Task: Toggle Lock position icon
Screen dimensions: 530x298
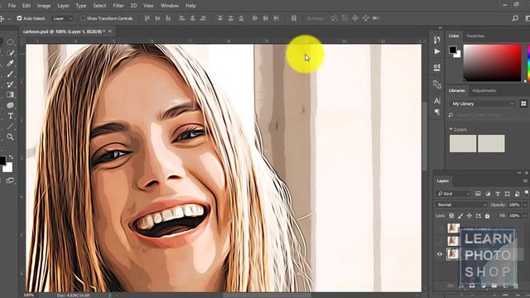Action: 470,215
